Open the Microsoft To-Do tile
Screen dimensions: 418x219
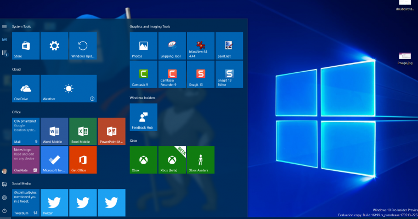(54, 160)
